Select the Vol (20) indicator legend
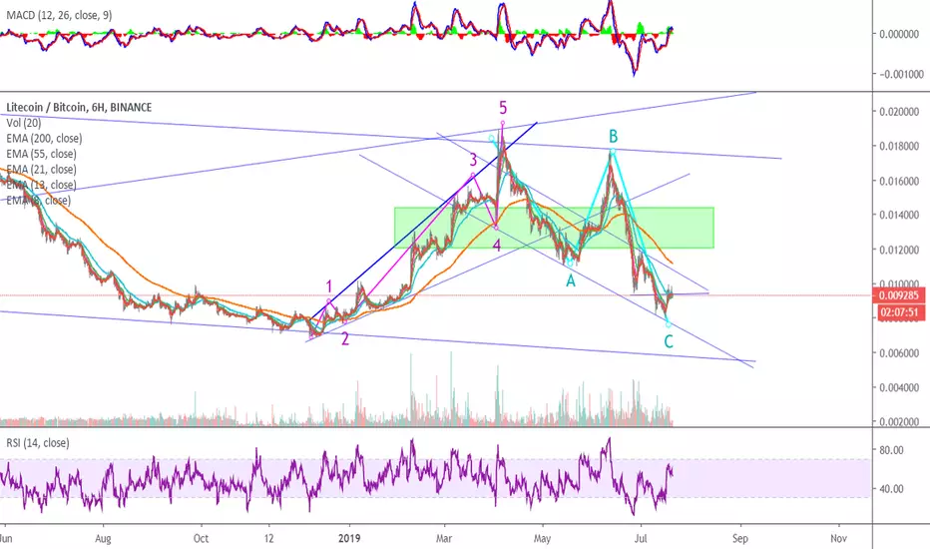This screenshot has height=549, width=930. tap(24, 123)
